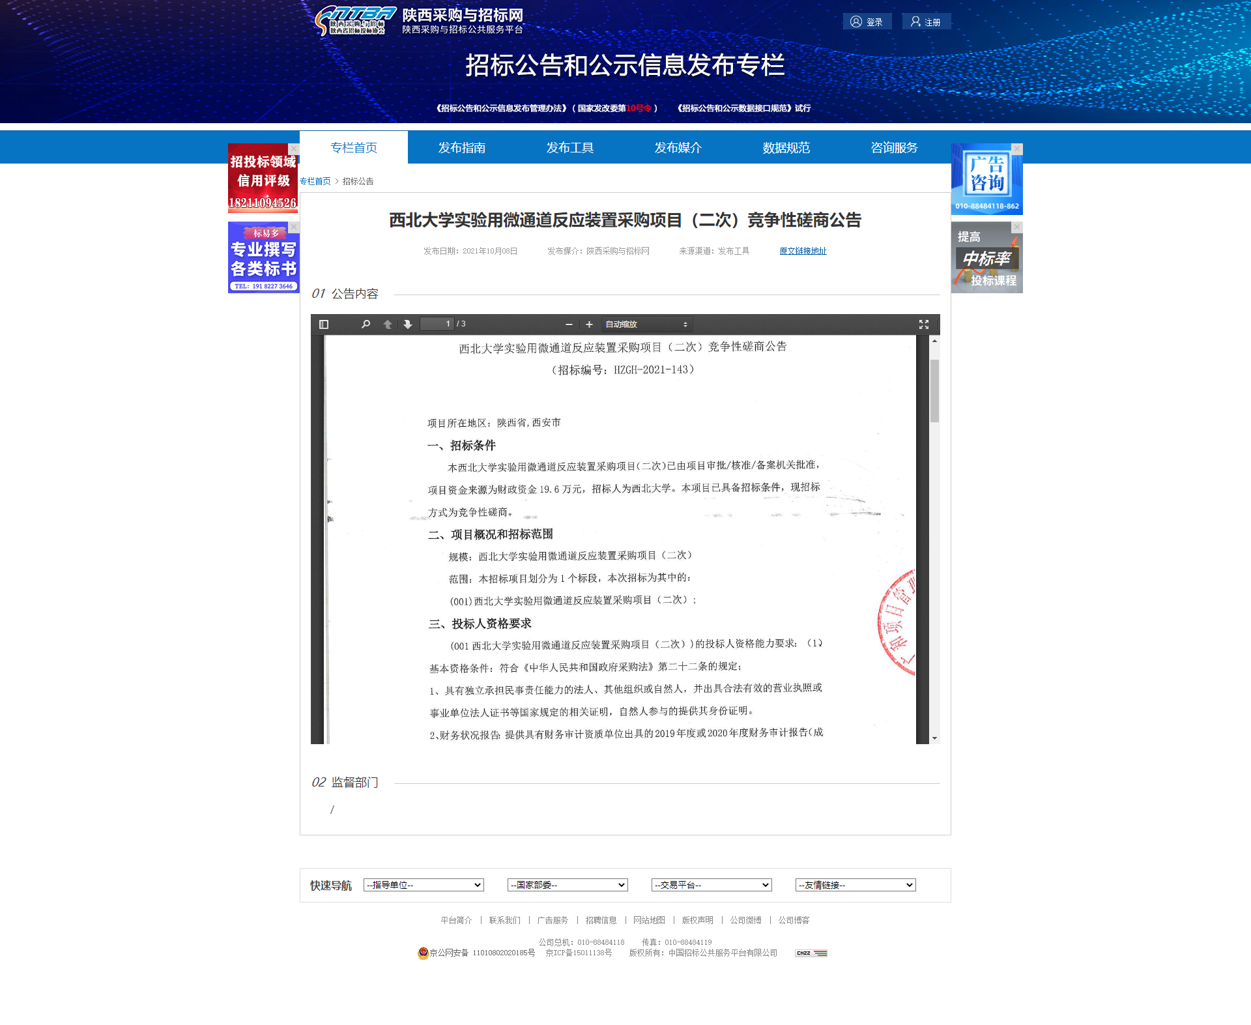1251x1025 pixels.
Task: Open the PDF search magnifier
Action: click(x=366, y=325)
